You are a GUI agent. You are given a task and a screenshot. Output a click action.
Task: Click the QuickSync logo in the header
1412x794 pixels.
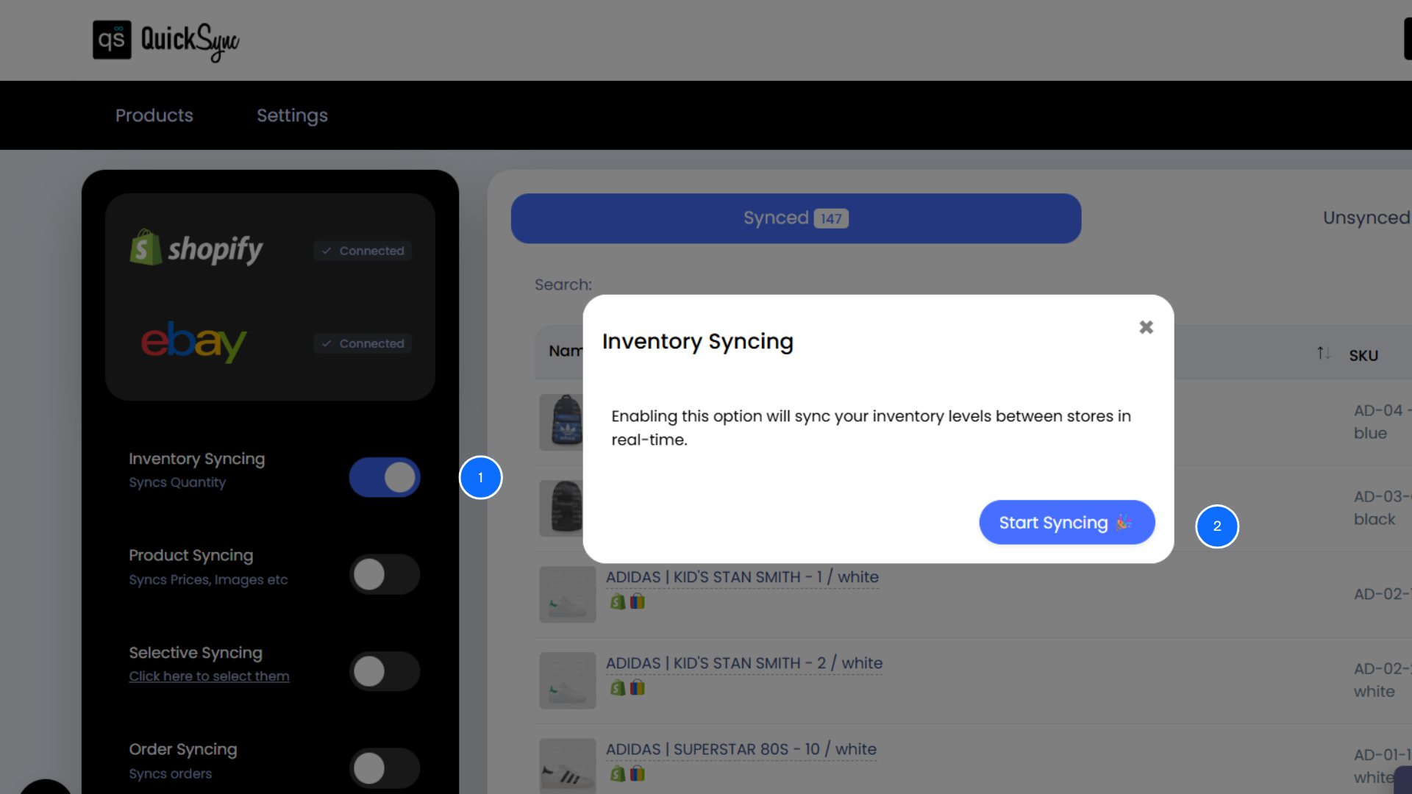[x=165, y=40]
